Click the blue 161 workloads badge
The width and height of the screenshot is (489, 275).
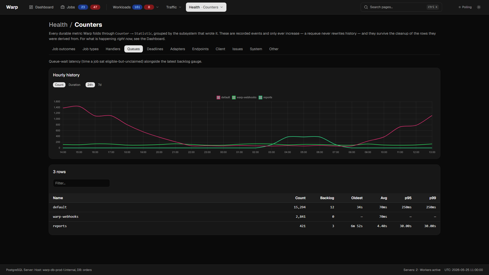pyautogui.click(x=137, y=7)
